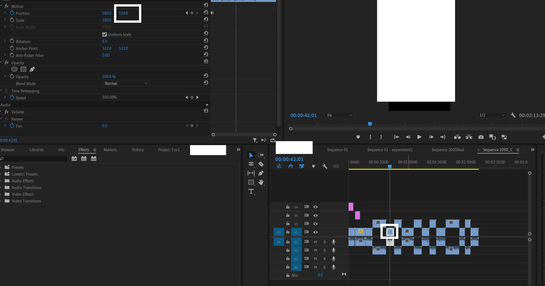Image resolution: width=545 pixels, height=286 pixels.
Task: Export a frame using the camera icon
Action: point(481,137)
